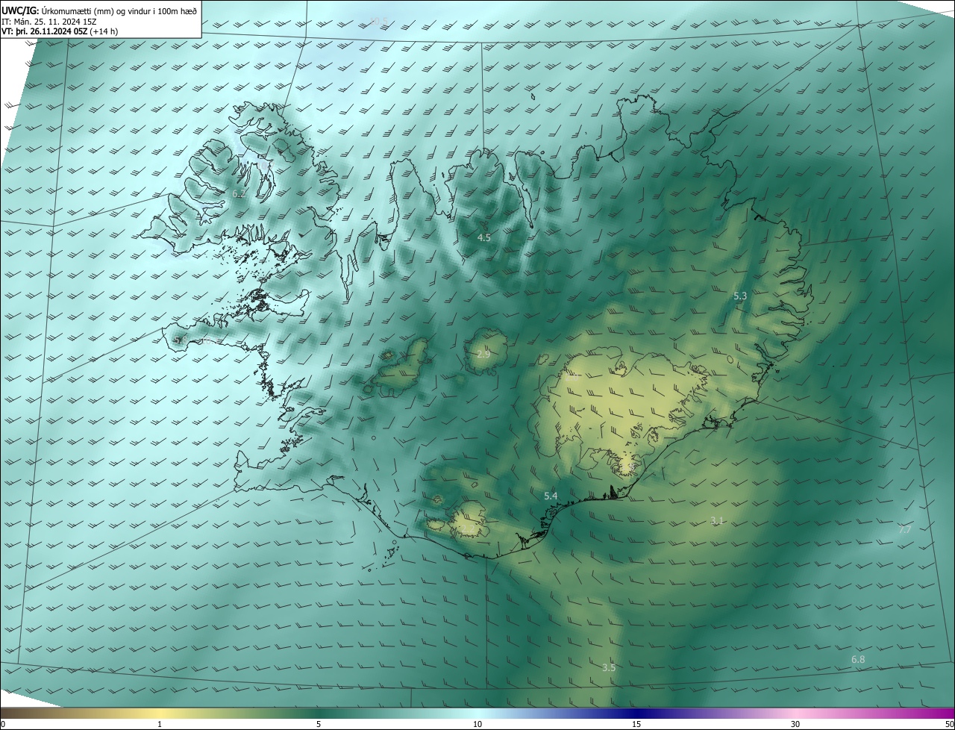Click the 2.9 value on the central glacier
This screenshot has height=730, width=955.
coord(484,354)
